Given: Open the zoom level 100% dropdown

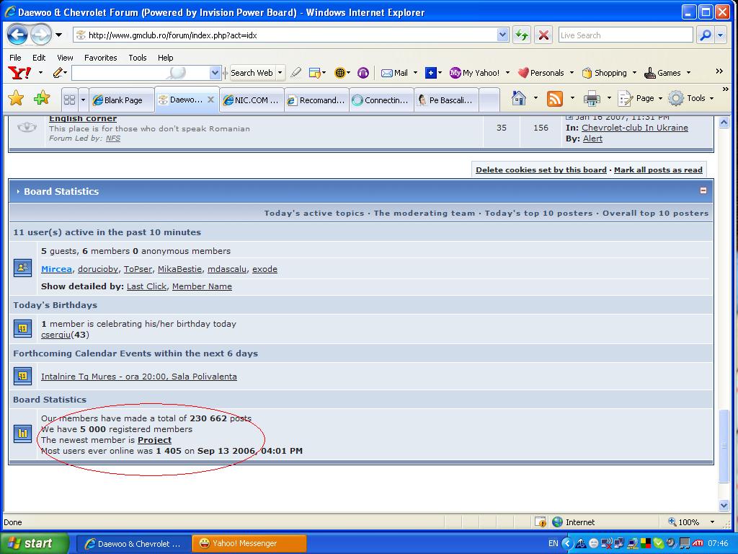Looking at the screenshot, I should coord(712,522).
